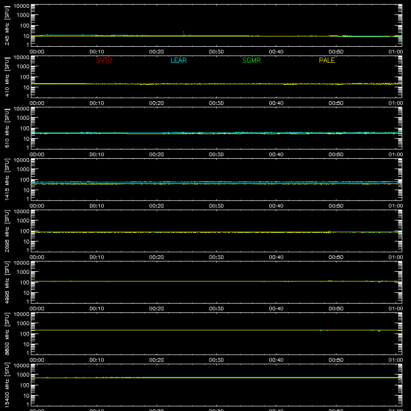The height and width of the screenshot is (411, 411).
Task: Click the 00:40 time label under the 2695 MHz plot
Action: (x=276, y=257)
